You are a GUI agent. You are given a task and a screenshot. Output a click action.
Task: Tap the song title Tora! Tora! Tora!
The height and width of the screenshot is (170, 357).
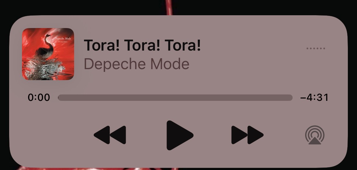click(142, 45)
